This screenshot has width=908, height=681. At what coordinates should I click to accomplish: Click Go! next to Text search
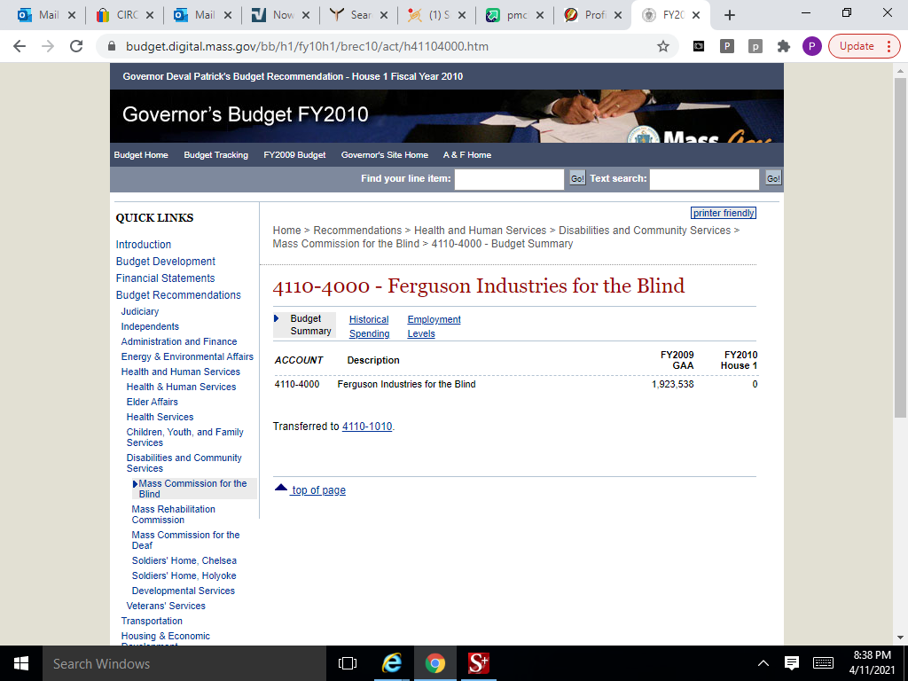[x=773, y=178]
